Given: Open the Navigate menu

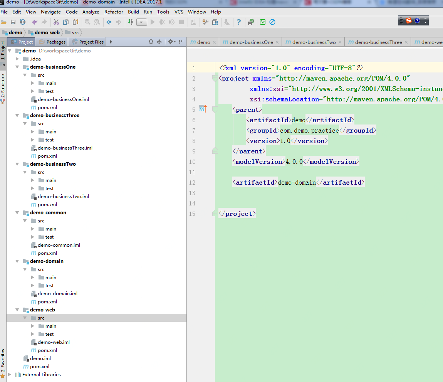Looking at the screenshot, I should click(x=51, y=12).
